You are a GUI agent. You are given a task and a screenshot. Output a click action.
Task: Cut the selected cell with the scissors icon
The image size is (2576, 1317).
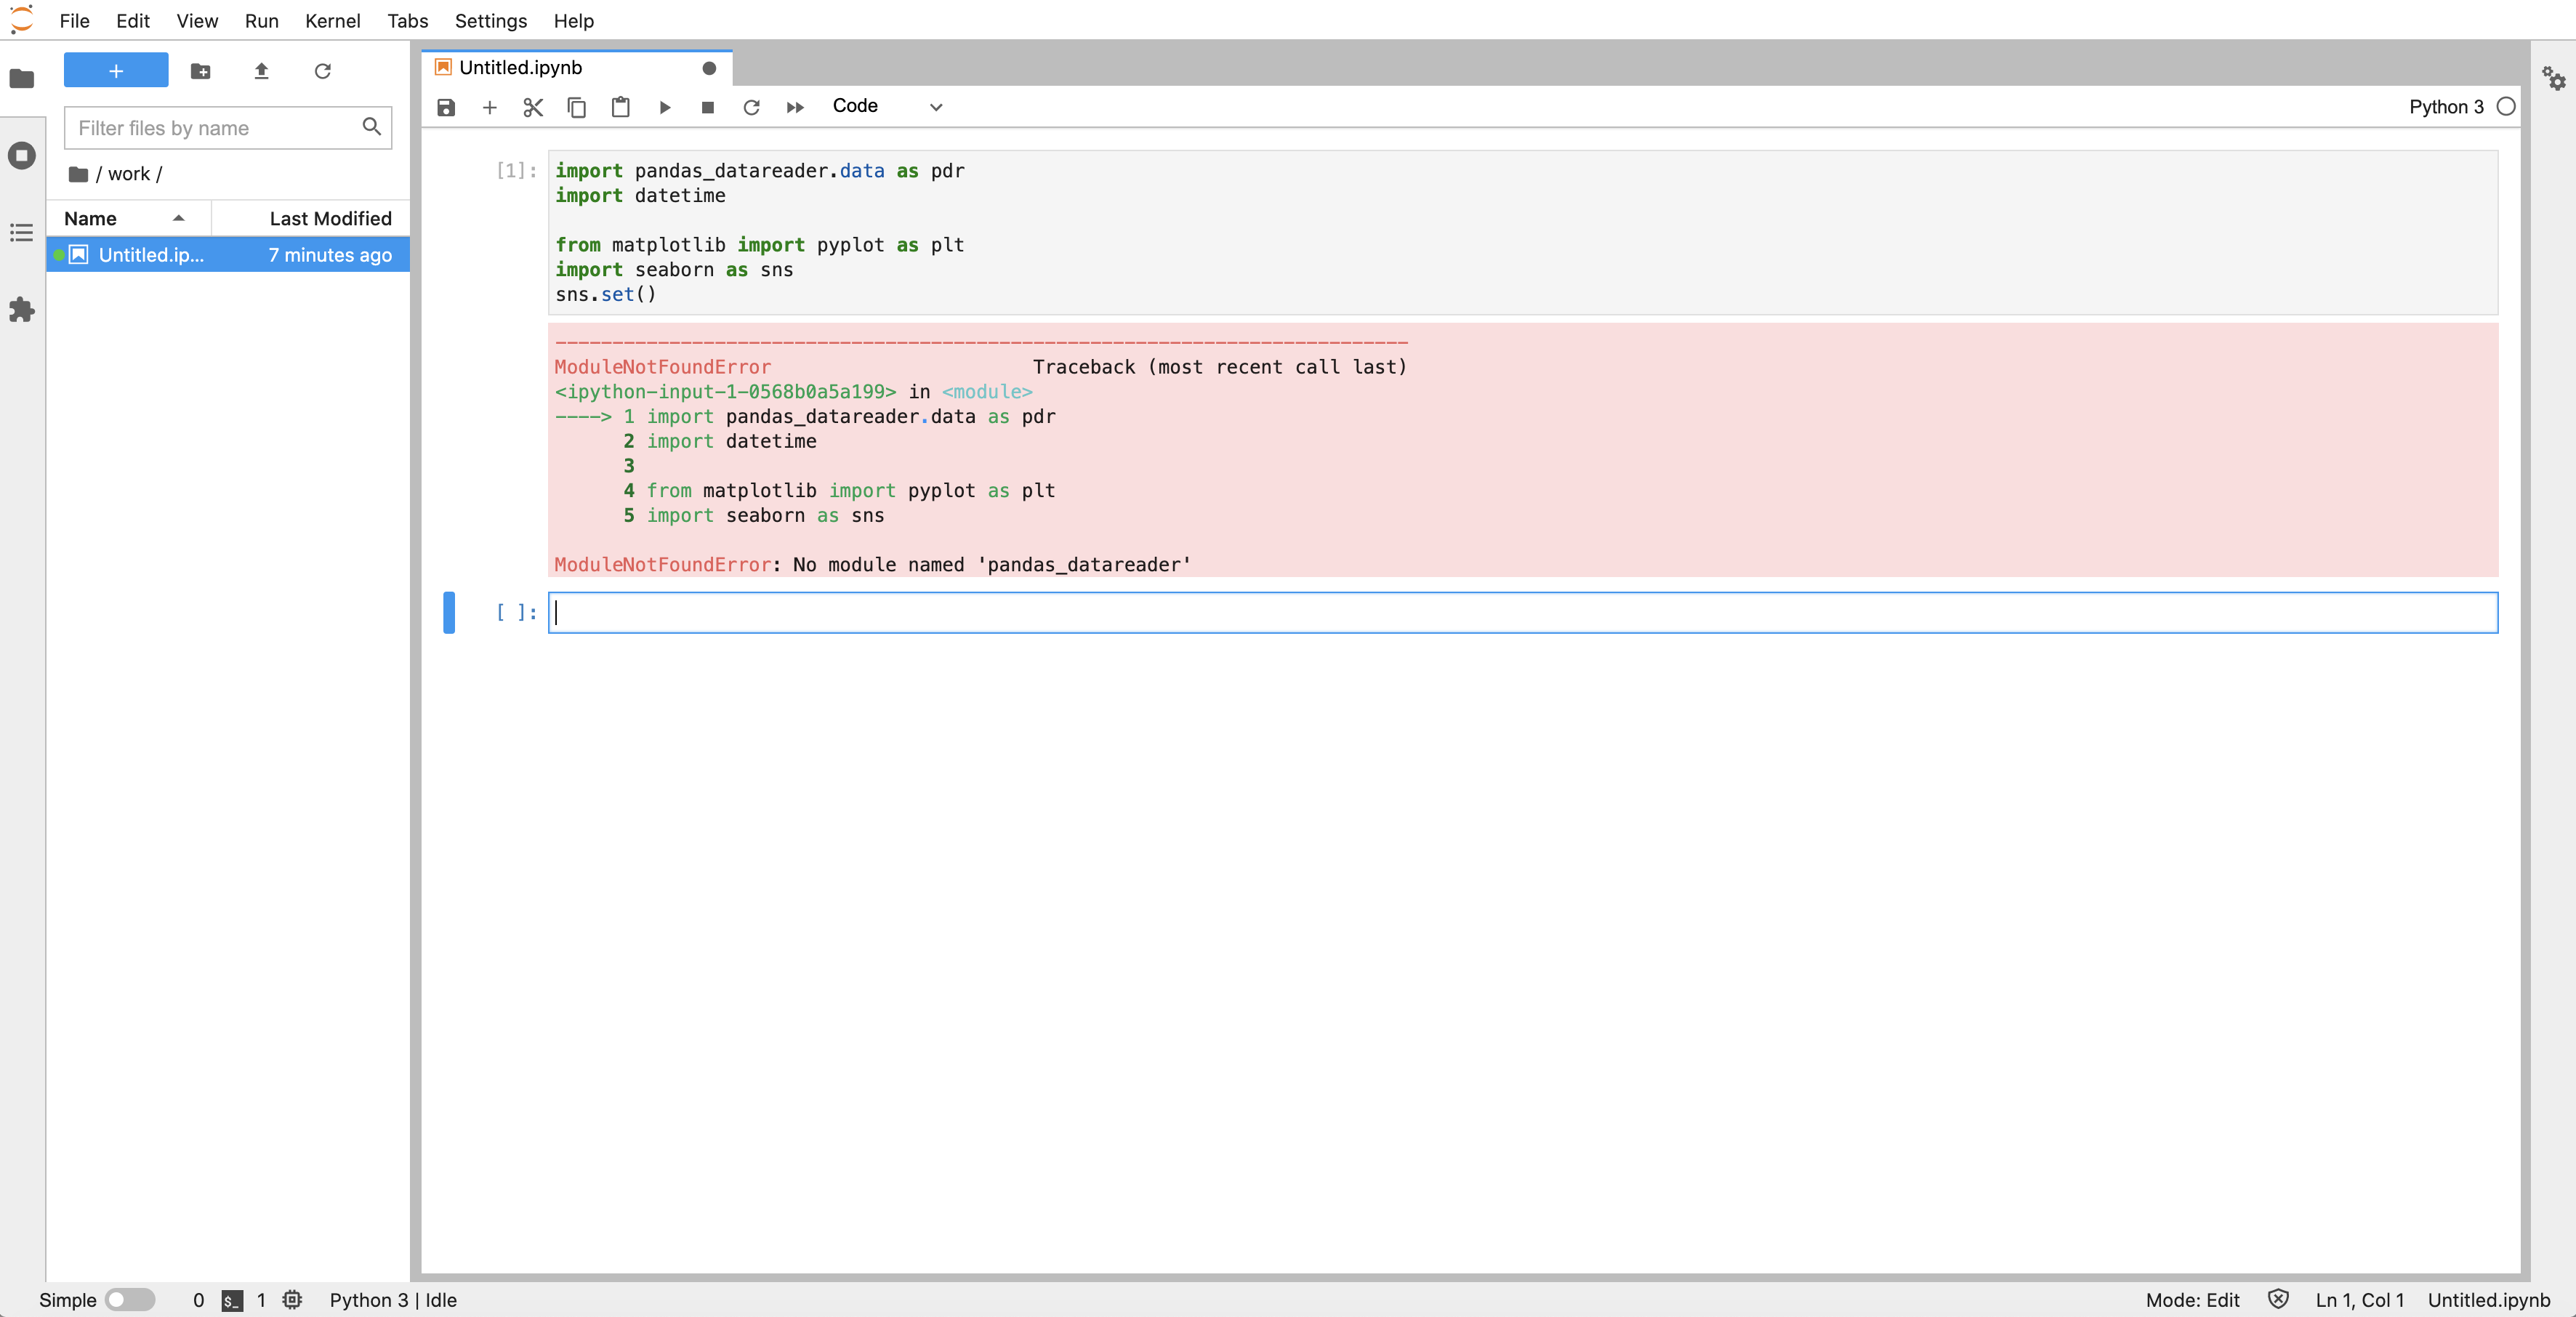533,107
